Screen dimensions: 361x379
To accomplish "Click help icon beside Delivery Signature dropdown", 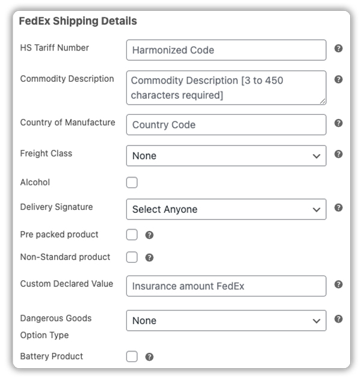I will (x=338, y=208).
